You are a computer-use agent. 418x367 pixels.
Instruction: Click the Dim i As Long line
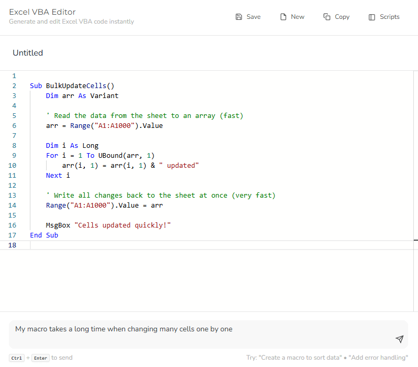[x=72, y=145]
